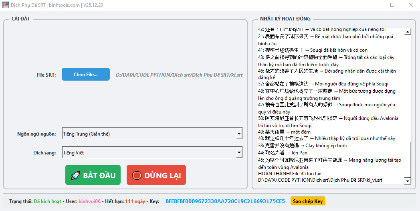The width and height of the screenshot is (420, 211).
Task: Click the app icon in the title bar
Action: coord(5,5)
